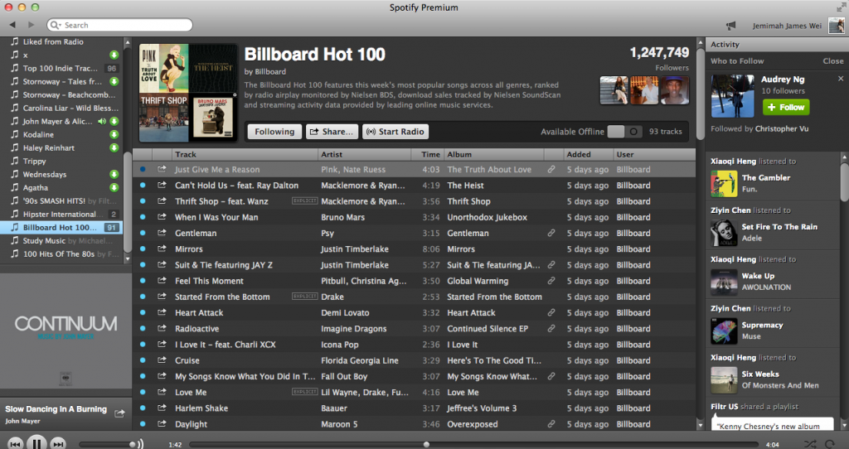Toggle shuffle playback icon
The image size is (849, 449).
click(x=811, y=445)
